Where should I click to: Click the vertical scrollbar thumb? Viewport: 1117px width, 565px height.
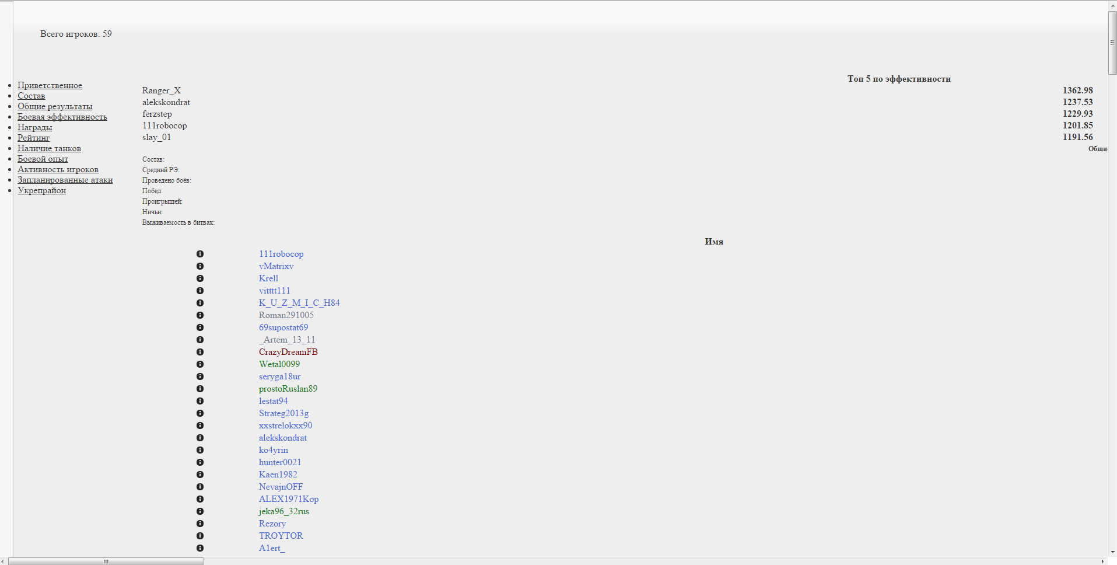pyautogui.click(x=1112, y=42)
